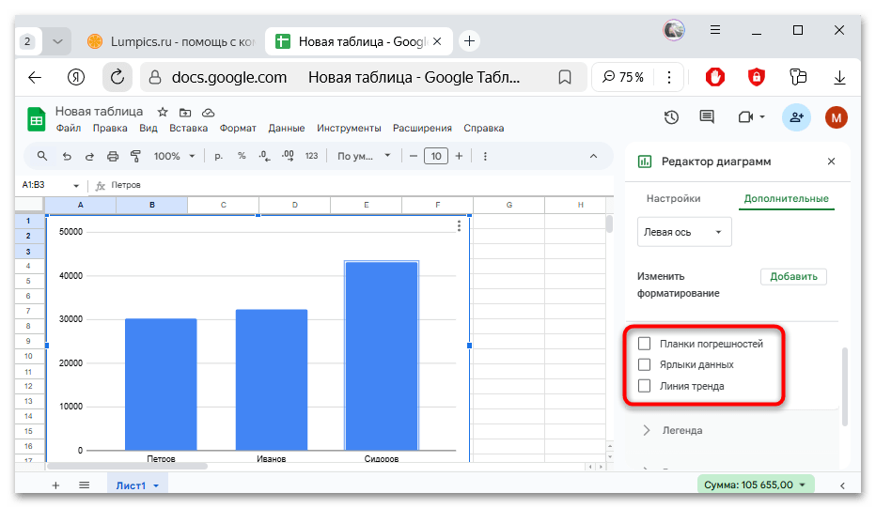Screen dimensions: 876x508
Task: Check the Ярлыки данных option
Action: (644, 364)
